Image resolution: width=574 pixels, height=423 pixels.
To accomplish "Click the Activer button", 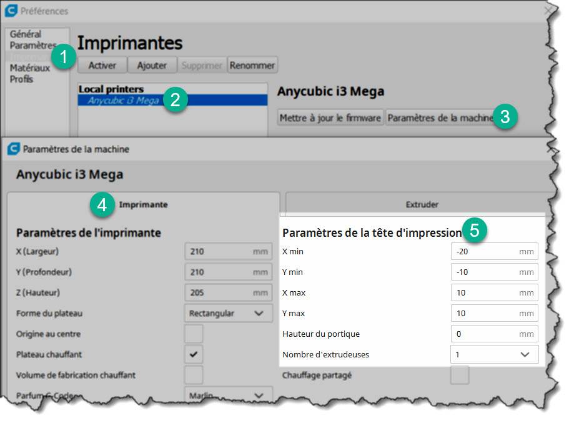I will [x=102, y=65].
